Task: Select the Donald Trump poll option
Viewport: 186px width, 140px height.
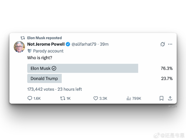Action: 44,78
